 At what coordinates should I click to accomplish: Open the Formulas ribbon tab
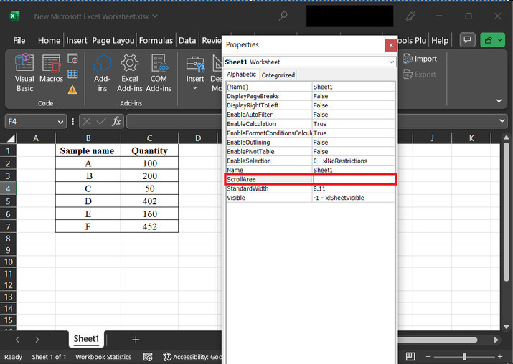(156, 41)
